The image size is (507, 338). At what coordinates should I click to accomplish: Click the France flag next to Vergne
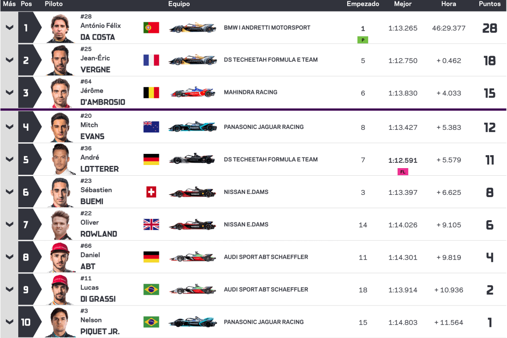click(151, 60)
